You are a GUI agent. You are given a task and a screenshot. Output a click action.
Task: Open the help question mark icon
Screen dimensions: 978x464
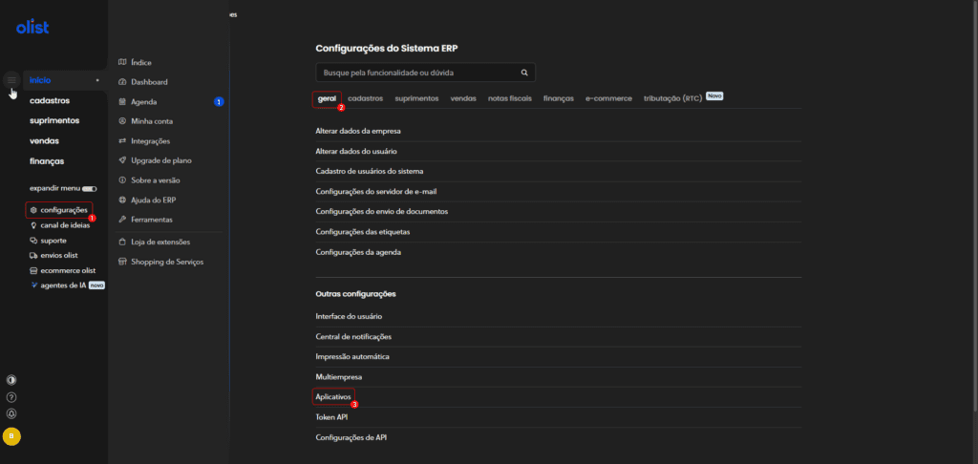[11, 397]
